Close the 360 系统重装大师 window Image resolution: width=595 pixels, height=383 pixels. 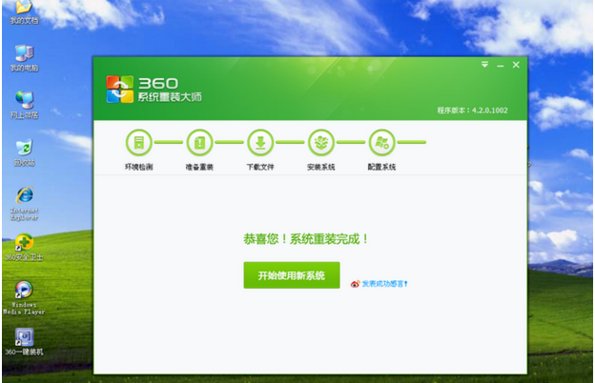[x=516, y=65]
